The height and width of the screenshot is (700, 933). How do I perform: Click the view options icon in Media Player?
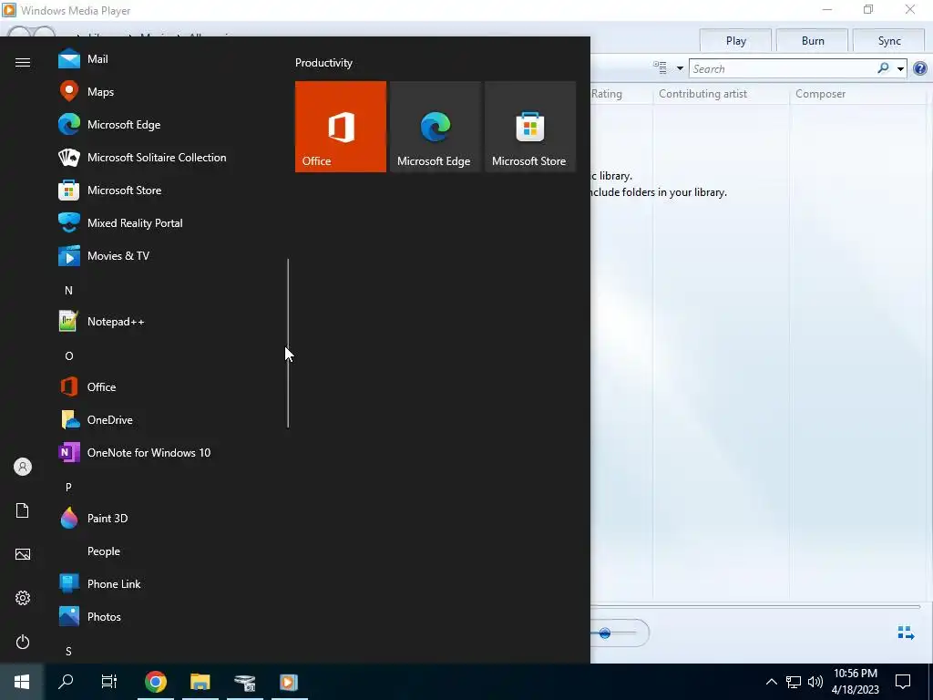(x=660, y=67)
